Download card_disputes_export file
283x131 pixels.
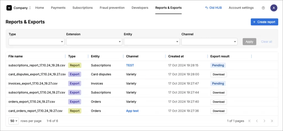point(219,74)
